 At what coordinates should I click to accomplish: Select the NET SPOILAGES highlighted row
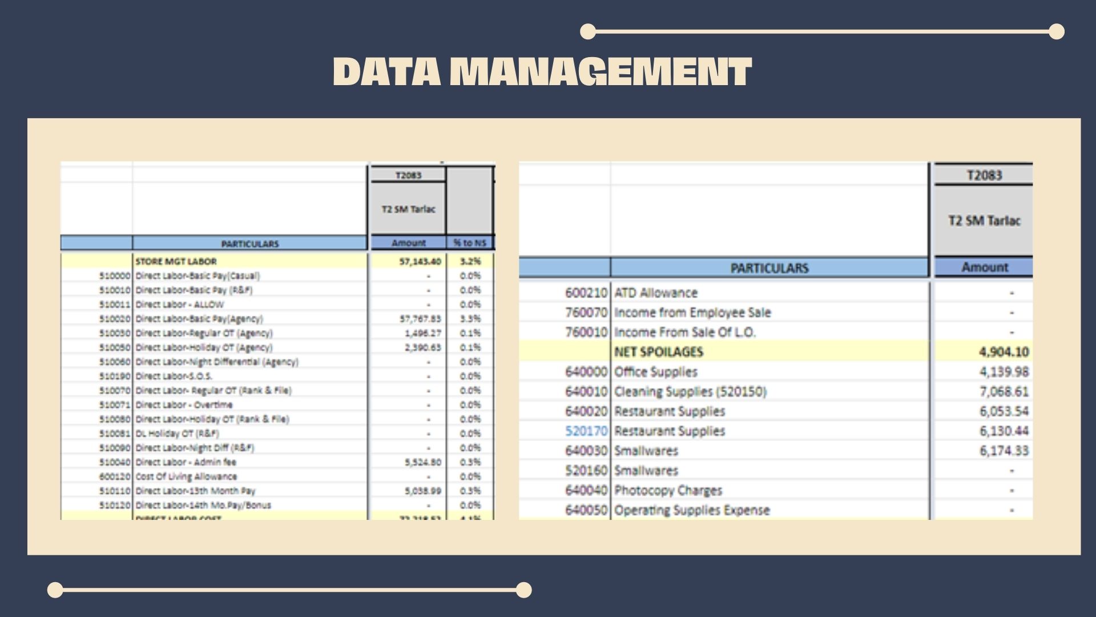pyautogui.click(x=658, y=352)
